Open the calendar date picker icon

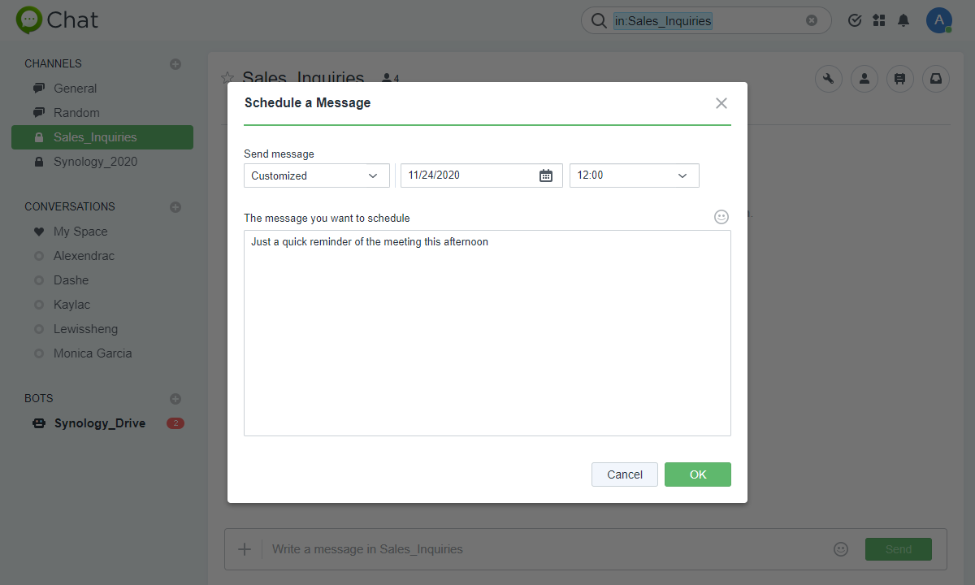(x=546, y=175)
